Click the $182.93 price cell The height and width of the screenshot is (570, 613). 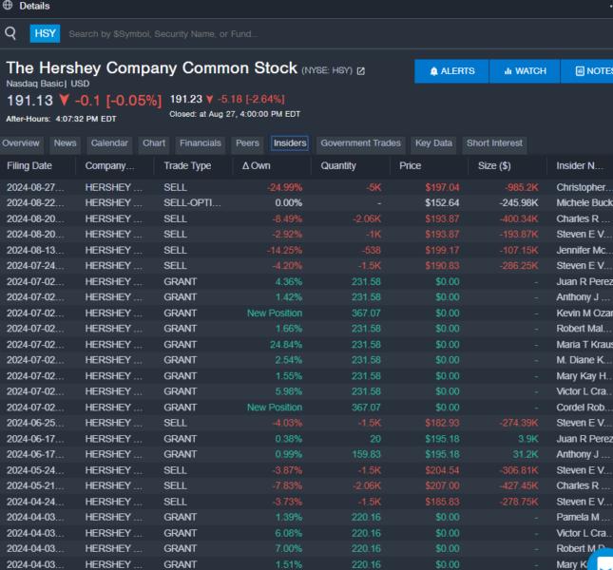coord(442,423)
